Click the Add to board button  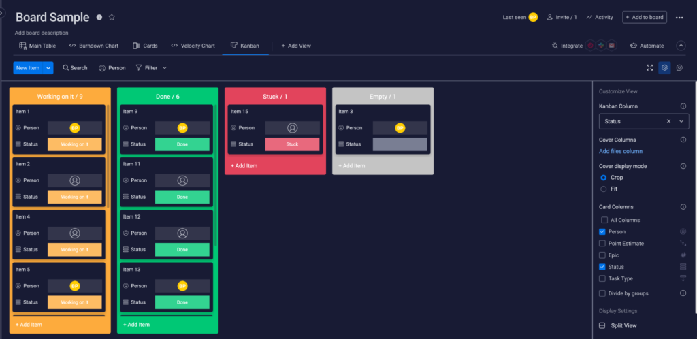(644, 17)
